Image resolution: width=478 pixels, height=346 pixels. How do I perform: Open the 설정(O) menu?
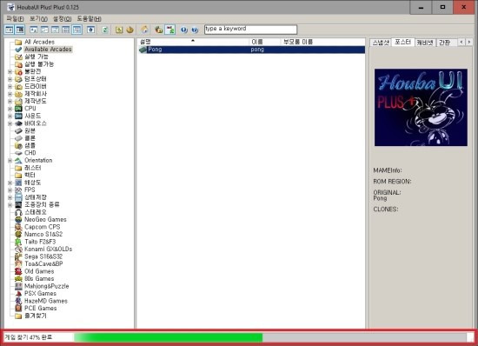point(63,19)
